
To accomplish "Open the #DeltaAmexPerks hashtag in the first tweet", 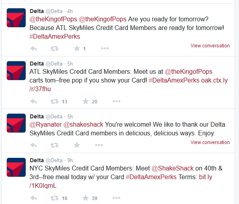I will click(x=55, y=36).
